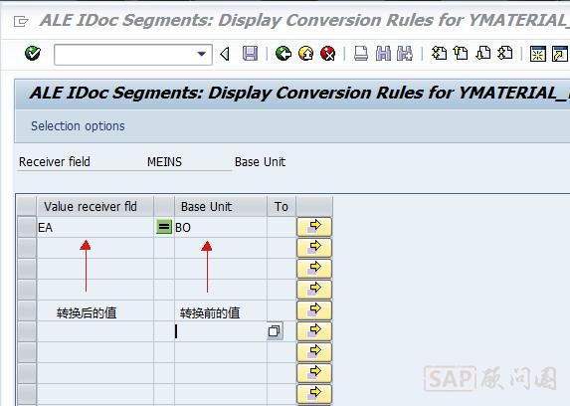Click the Selection options text

point(78,126)
